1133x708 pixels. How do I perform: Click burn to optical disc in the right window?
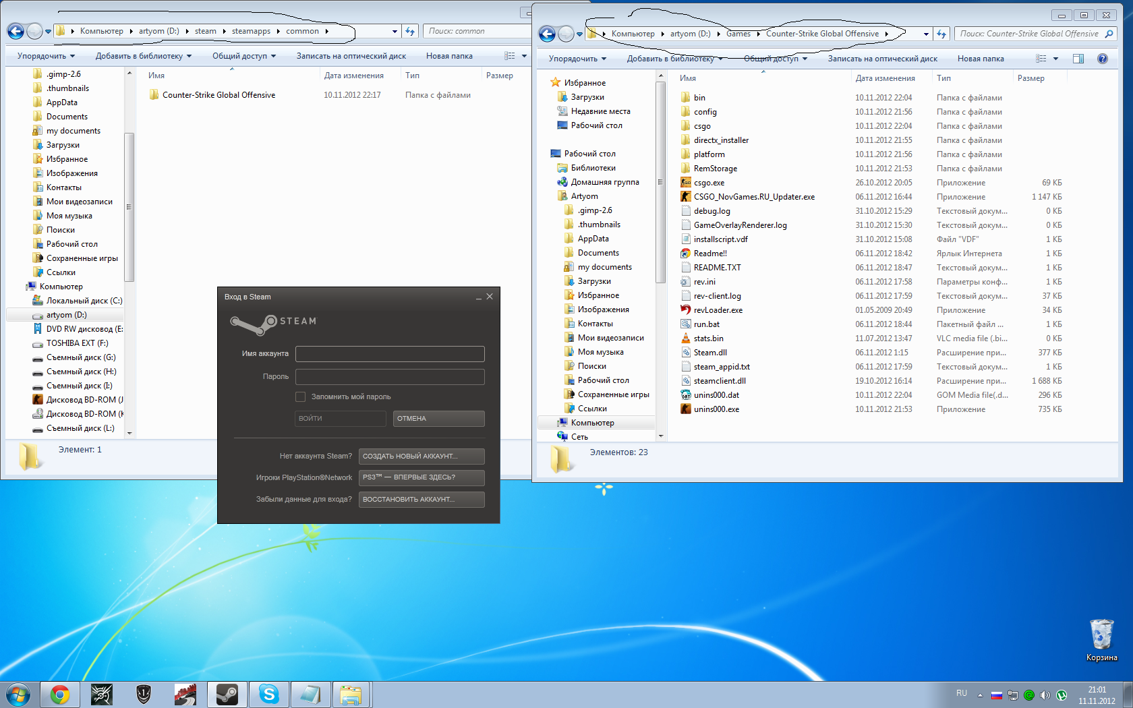882,59
